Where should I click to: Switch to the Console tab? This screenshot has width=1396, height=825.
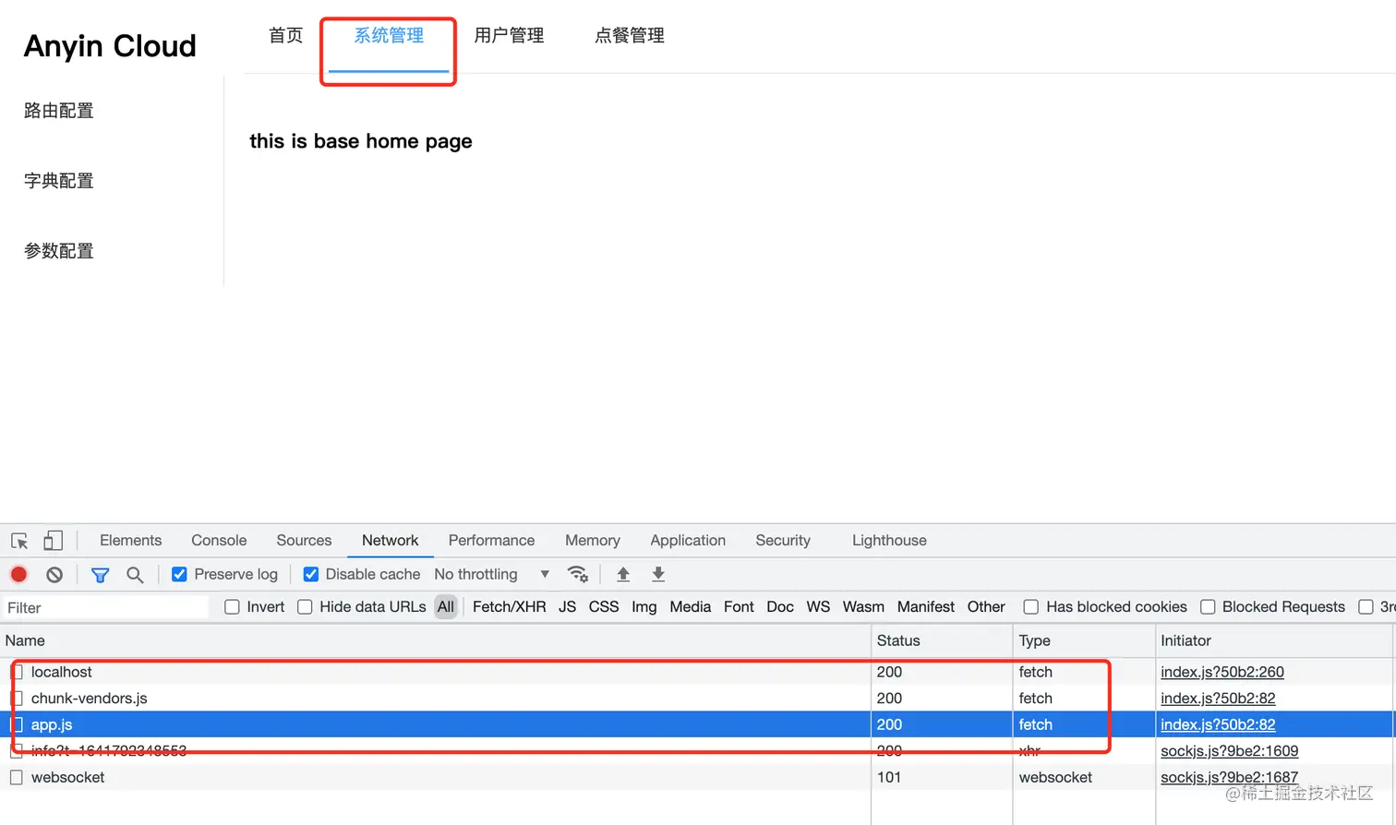click(x=219, y=540)
